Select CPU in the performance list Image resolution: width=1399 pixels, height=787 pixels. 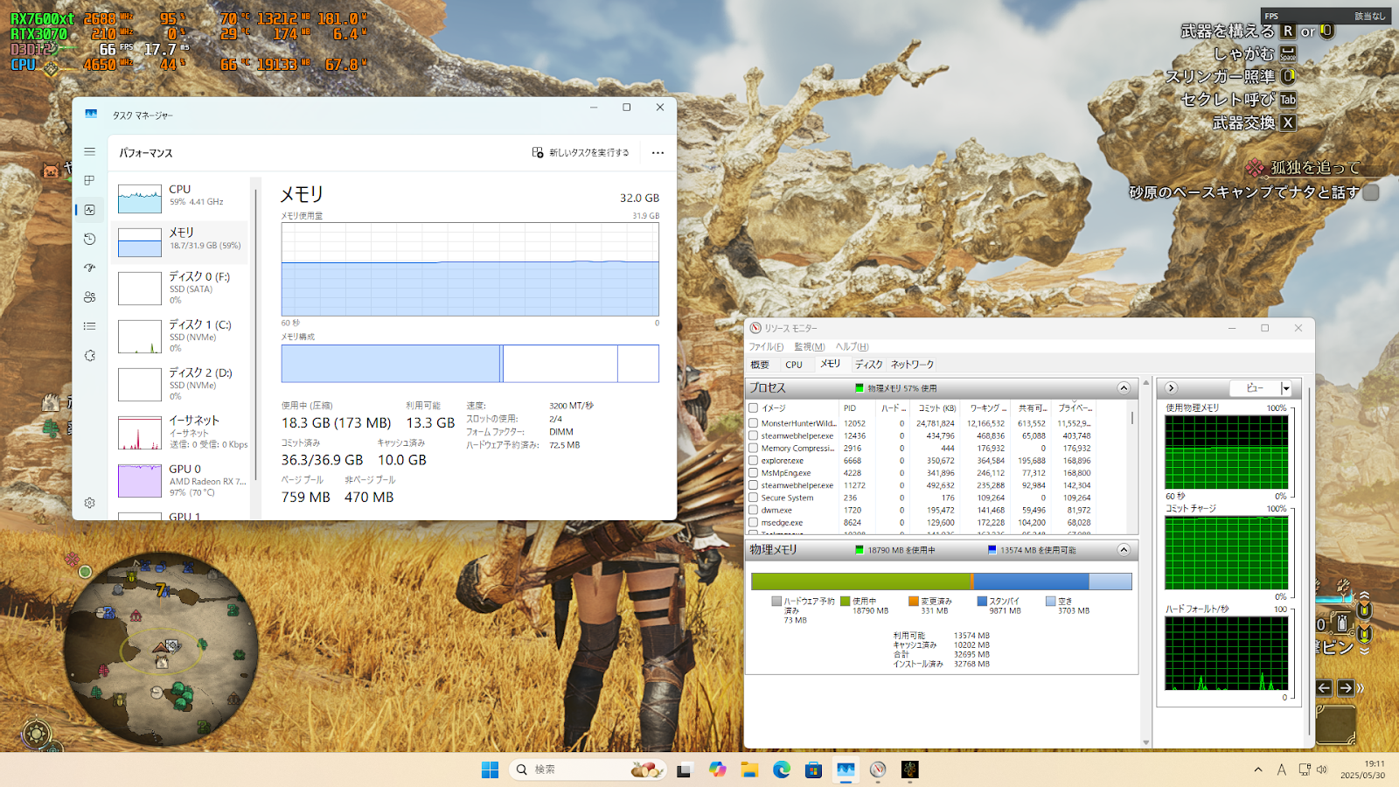[x=182, y=196]
